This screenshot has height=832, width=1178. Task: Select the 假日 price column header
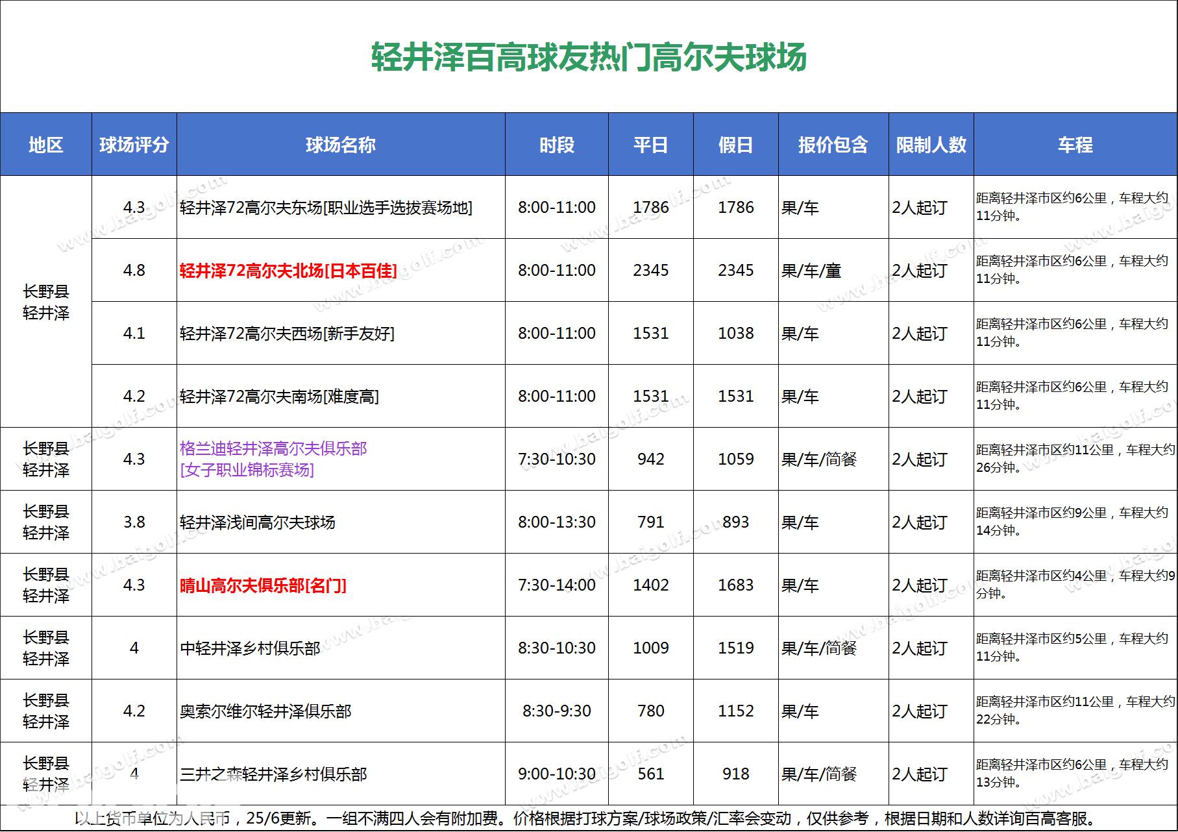pos(735,145)
